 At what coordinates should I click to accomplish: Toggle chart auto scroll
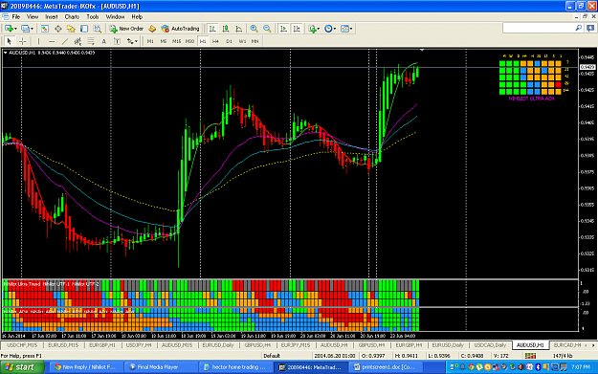click(284, 29)
